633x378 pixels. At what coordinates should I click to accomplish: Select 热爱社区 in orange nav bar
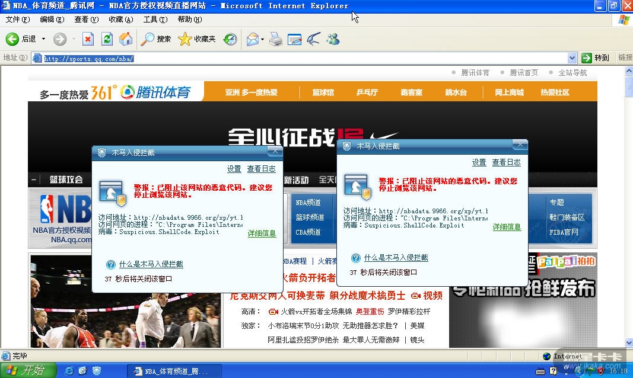click(555, 92)
